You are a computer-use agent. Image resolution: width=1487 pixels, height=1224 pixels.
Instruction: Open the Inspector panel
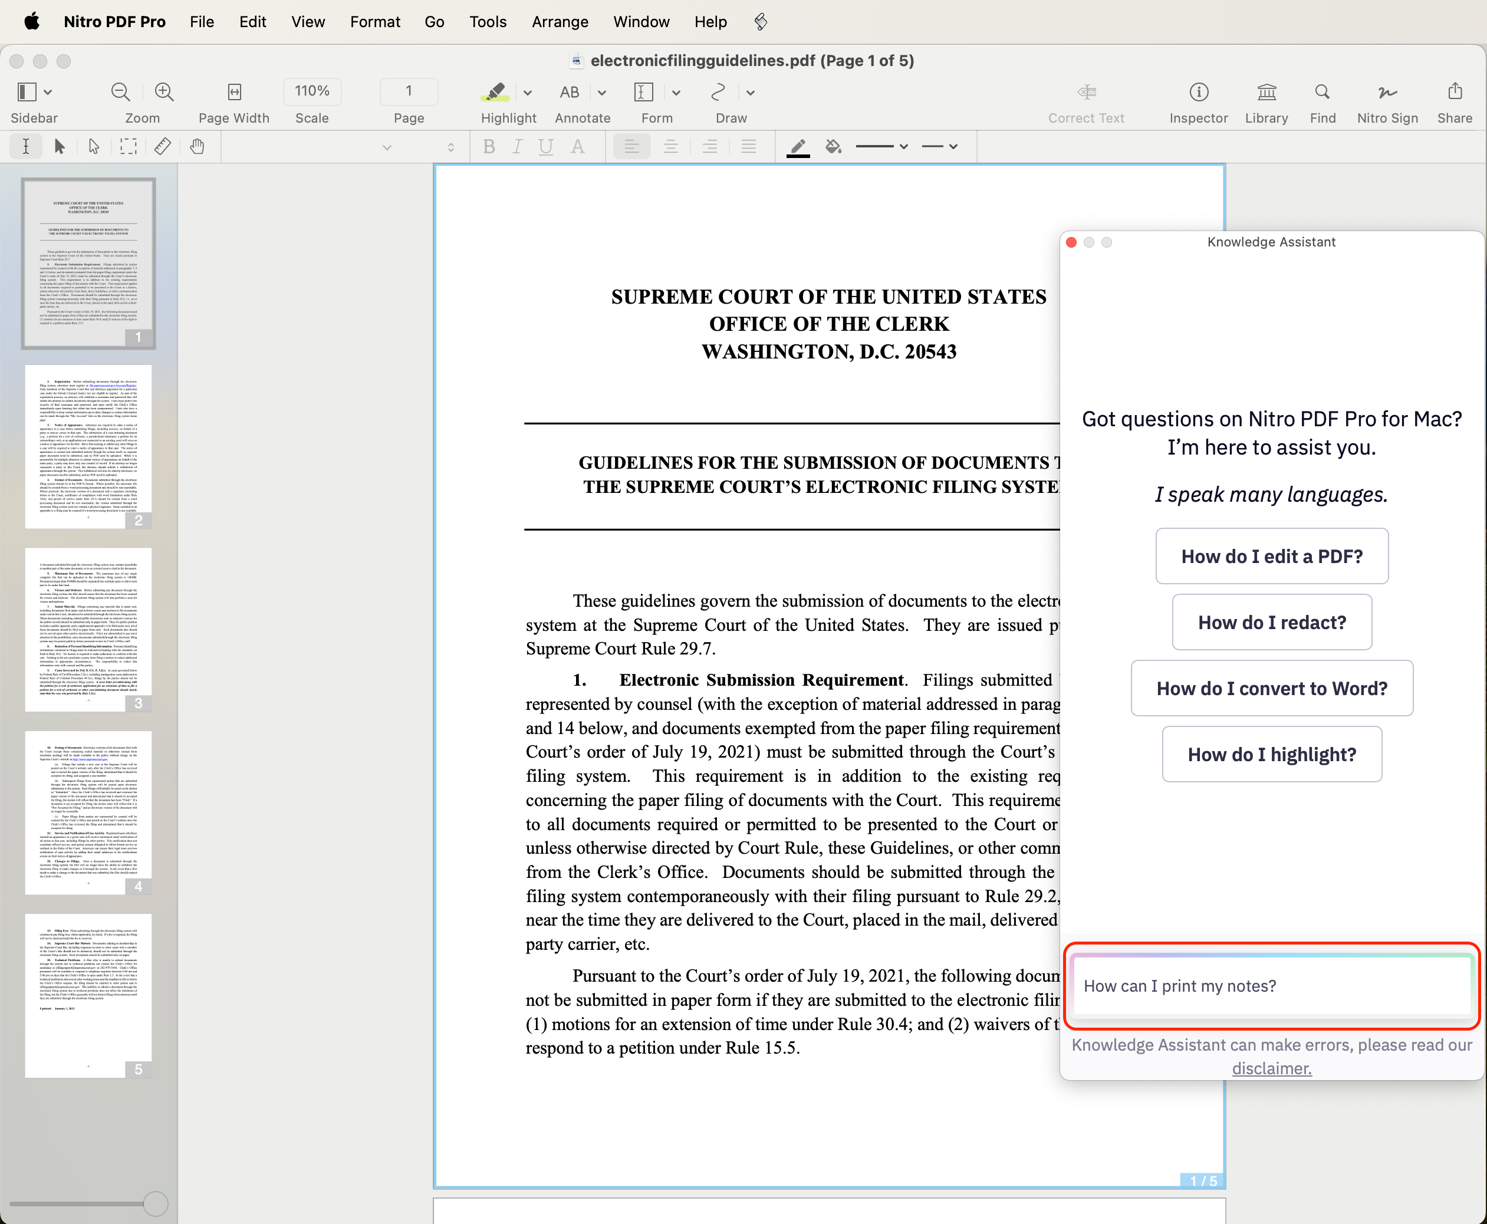(x=1198, y=91)
